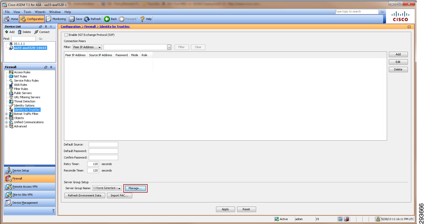Screen dimensions: 424x224
Task: Click Connect in Device List
Action: [x=42, y=32]
